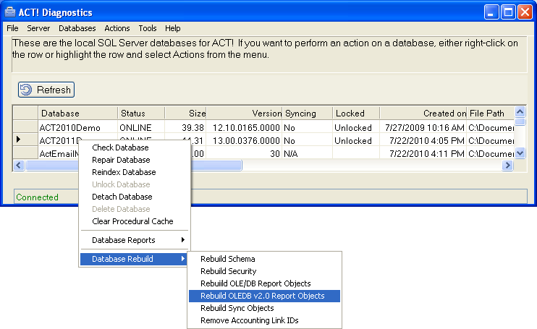Select Rebuild Security
The image size is (537, 329).
click(264, 271)
